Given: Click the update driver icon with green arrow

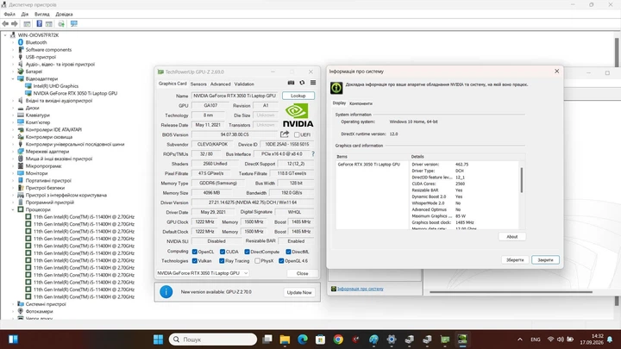Looking at the screenshot, I should point(61,24).
